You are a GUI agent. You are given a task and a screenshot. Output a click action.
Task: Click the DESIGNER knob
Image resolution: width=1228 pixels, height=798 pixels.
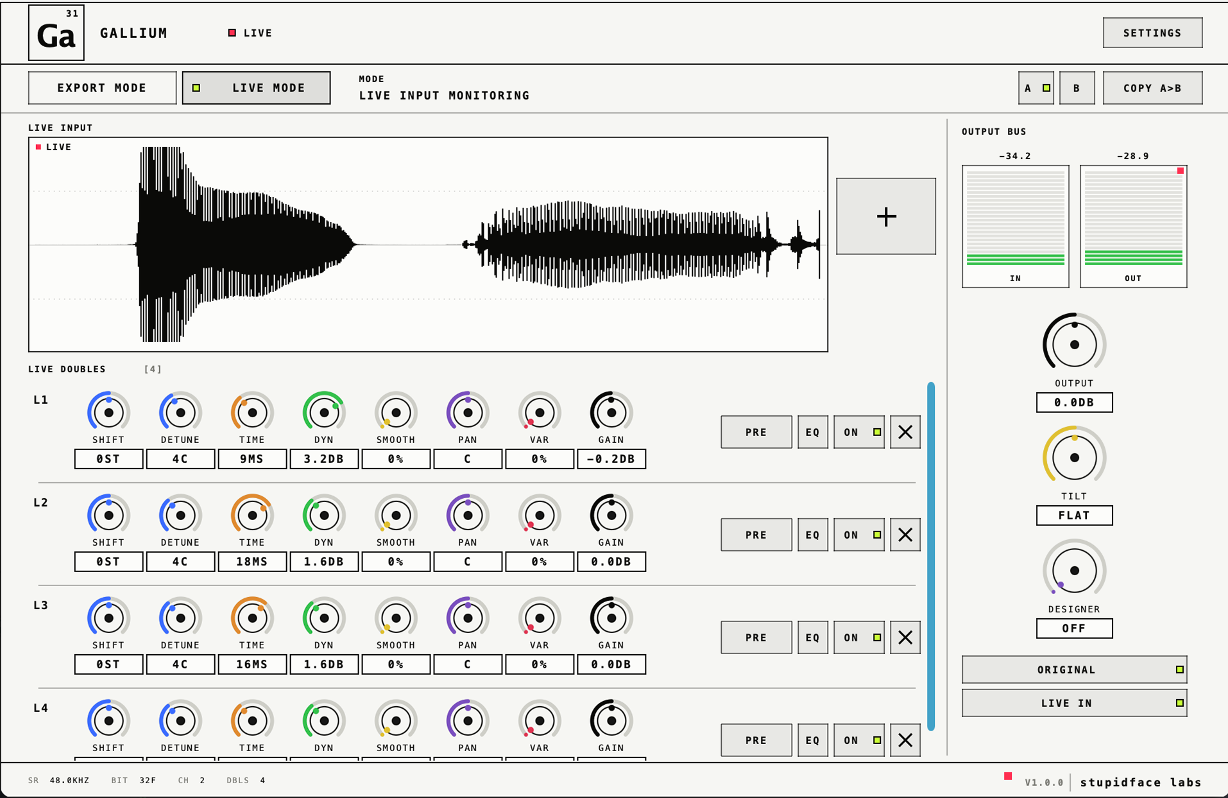point(1074,570)
